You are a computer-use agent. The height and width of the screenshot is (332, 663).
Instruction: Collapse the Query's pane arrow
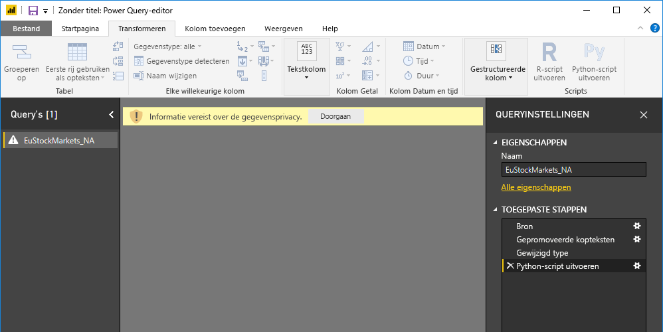coord(111,114)
